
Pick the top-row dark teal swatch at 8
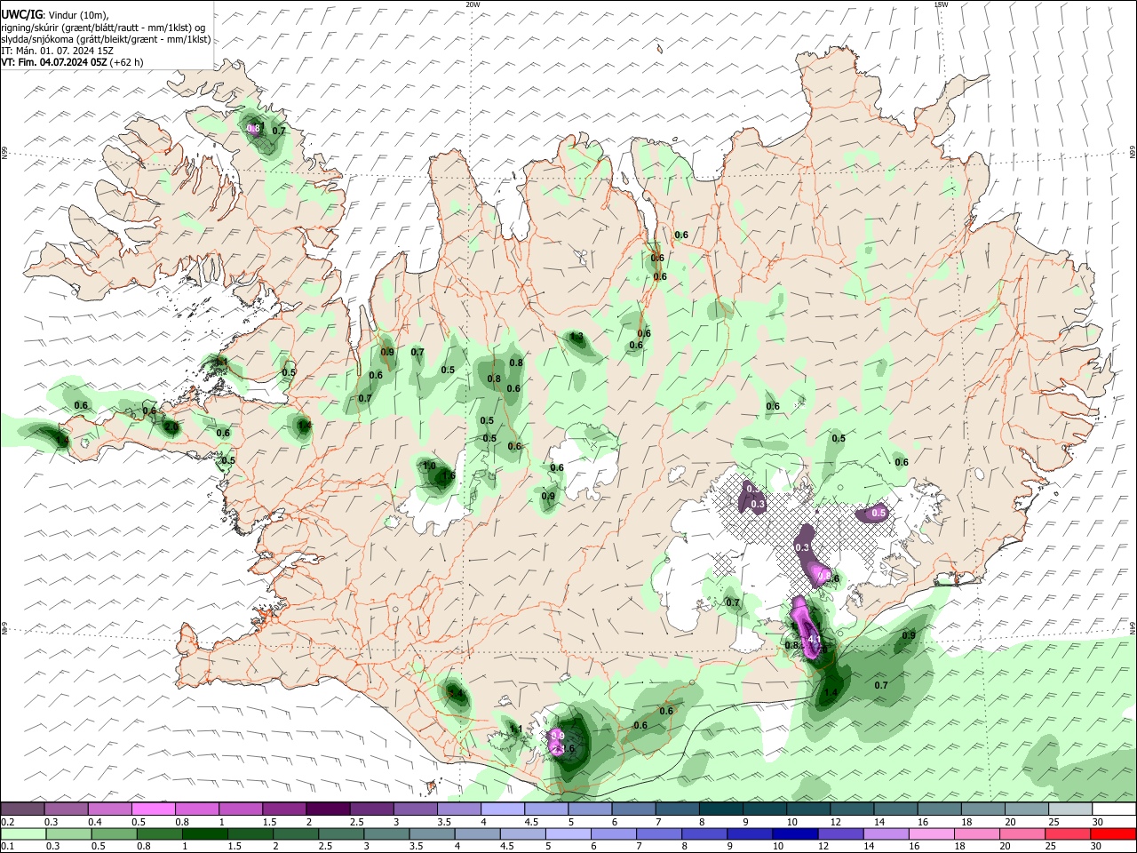point(721,809)
